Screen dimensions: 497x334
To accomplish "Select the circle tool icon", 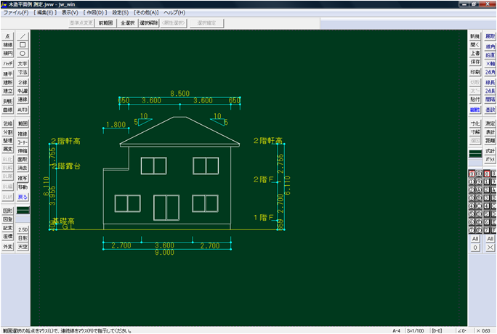I will tap(23, 53).
